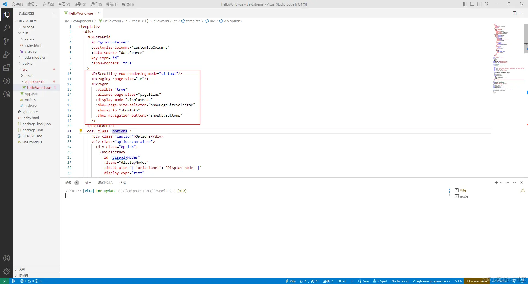Toggle the primary side bar visibility
The width and height of the screenshot is (528, 284).
(x=465, y=4)
